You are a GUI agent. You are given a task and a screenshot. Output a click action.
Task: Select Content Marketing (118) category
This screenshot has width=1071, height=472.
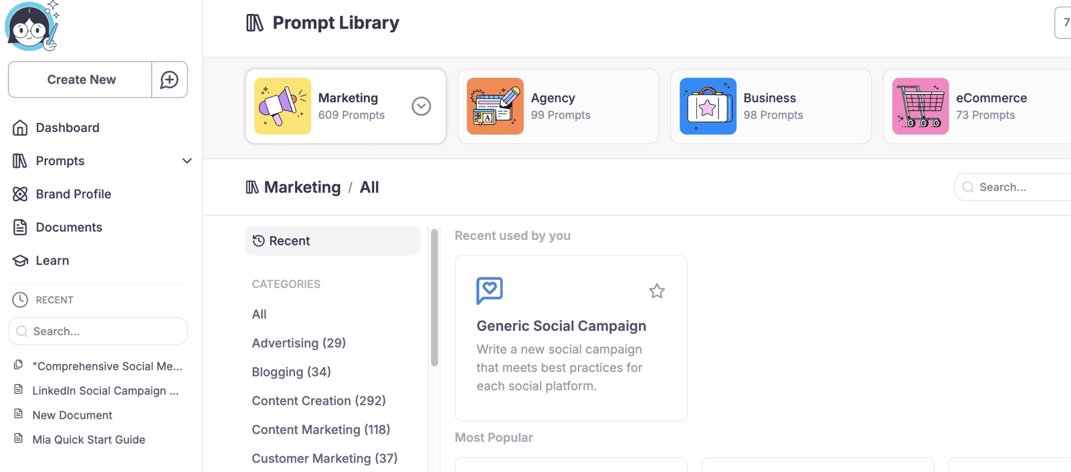click(321, 430)
